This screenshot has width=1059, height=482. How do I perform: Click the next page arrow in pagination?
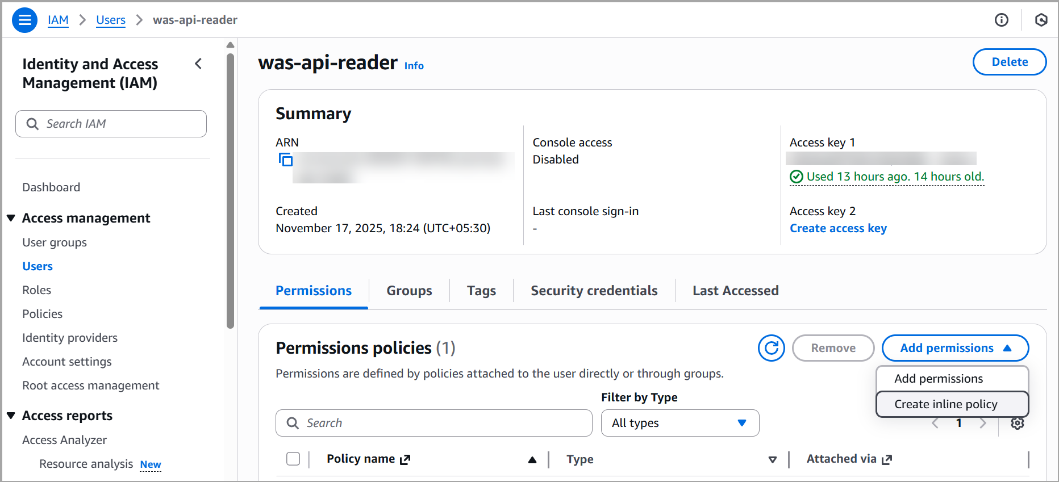point(983,423)
